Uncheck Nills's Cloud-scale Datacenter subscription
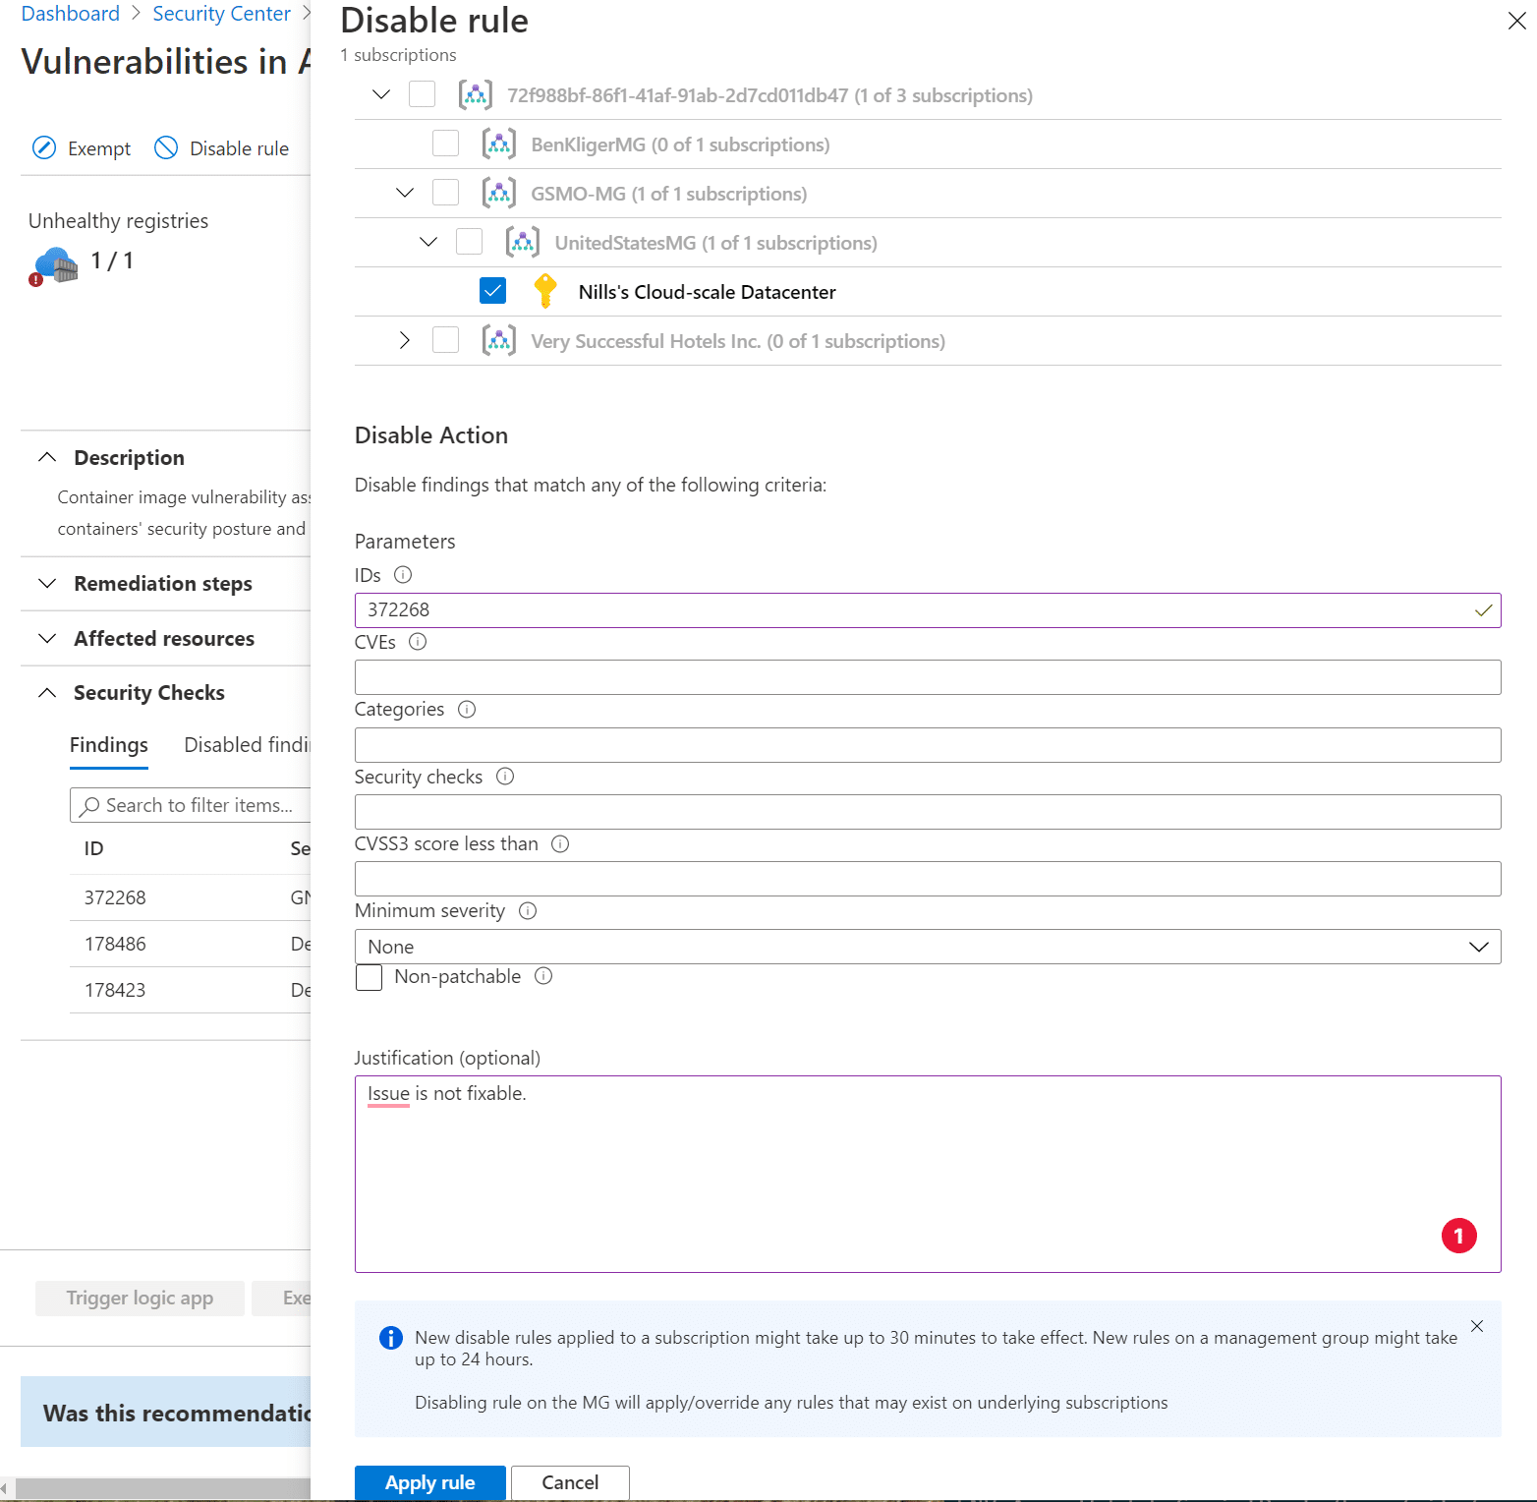Image resolution: width=1537 pixels, height=1502 pixels. click(x=492, y=291)
